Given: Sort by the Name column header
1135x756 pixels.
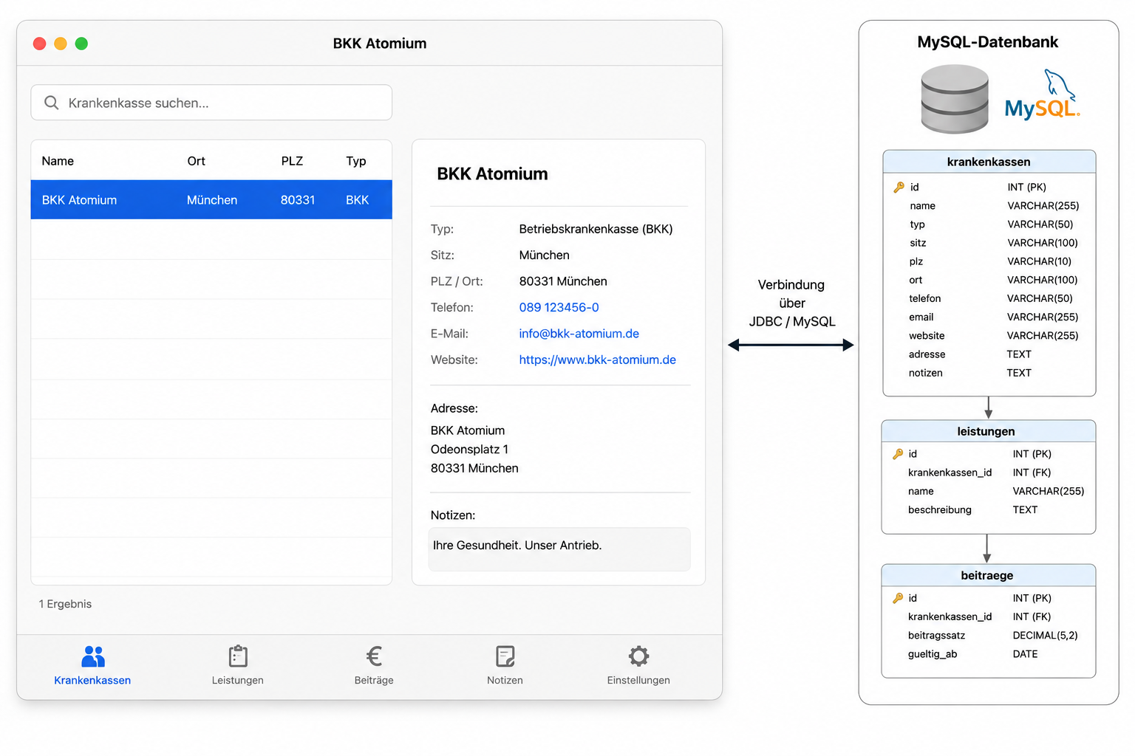Looking at the screenshot, I should point(58,161).
